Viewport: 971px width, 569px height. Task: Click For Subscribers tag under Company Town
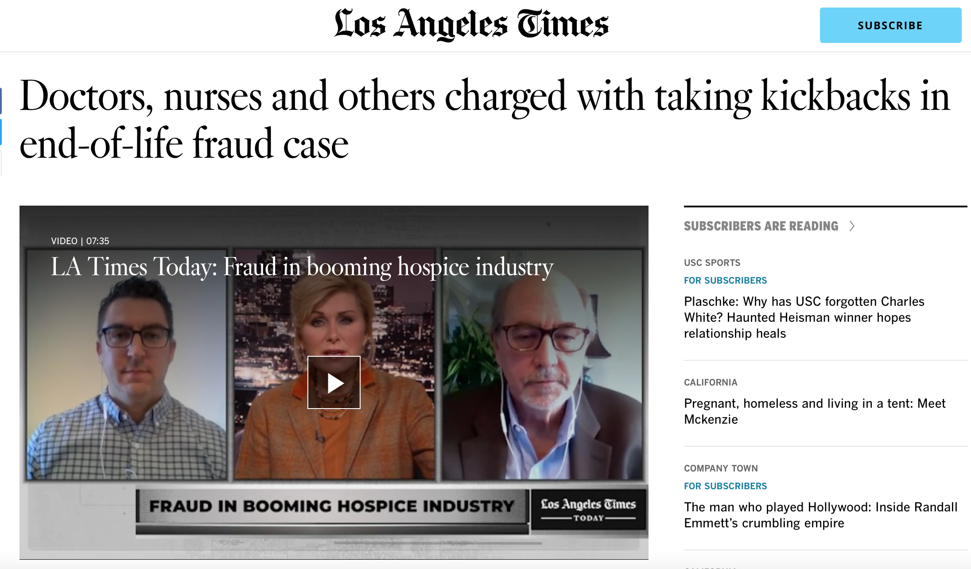(725, 486)
